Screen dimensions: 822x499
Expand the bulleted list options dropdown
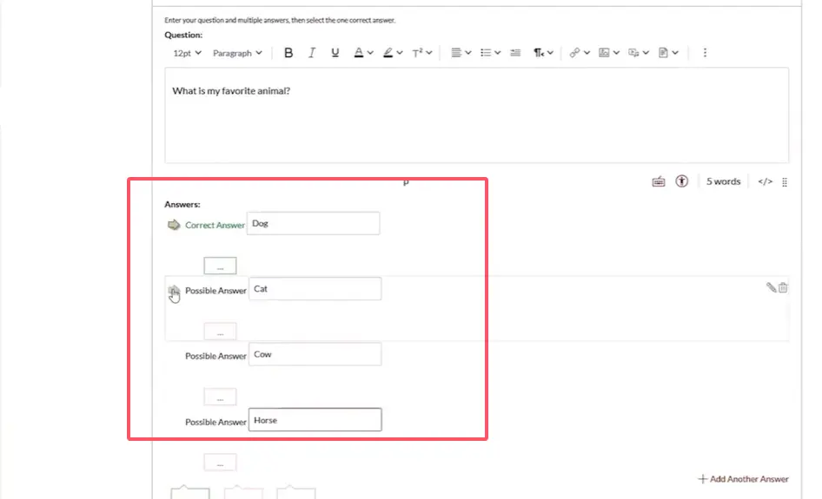[490, 53]
